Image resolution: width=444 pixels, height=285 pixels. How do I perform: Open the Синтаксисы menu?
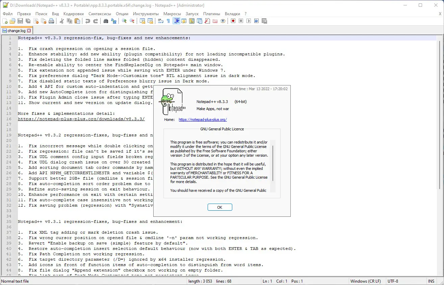click(x=100, y=14)
